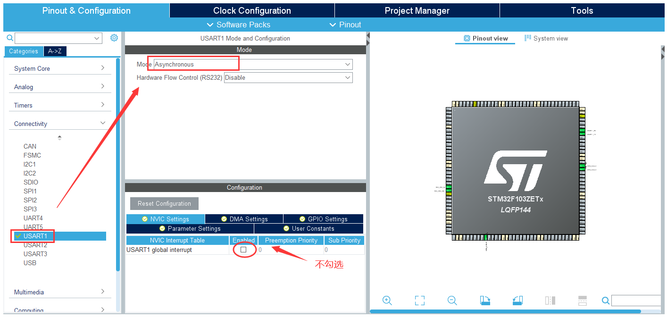Switch to Pinout & Configuration tab
667x318 pixels.
coord(86,10)
